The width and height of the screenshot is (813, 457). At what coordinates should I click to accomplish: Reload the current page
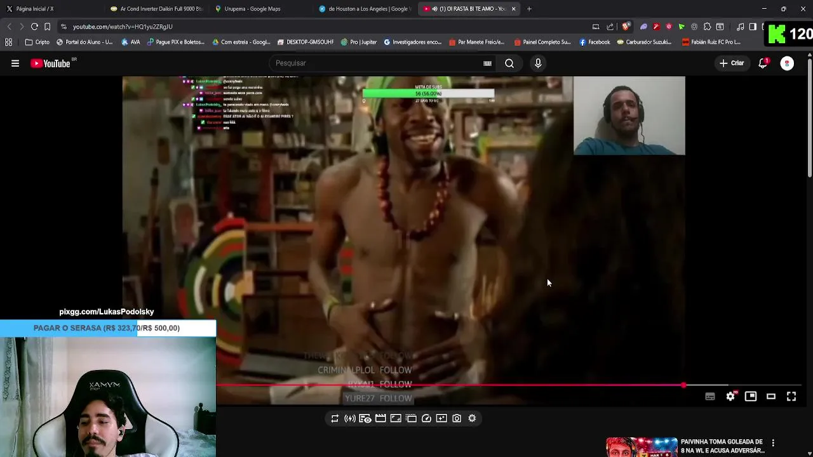click(34, 27)
